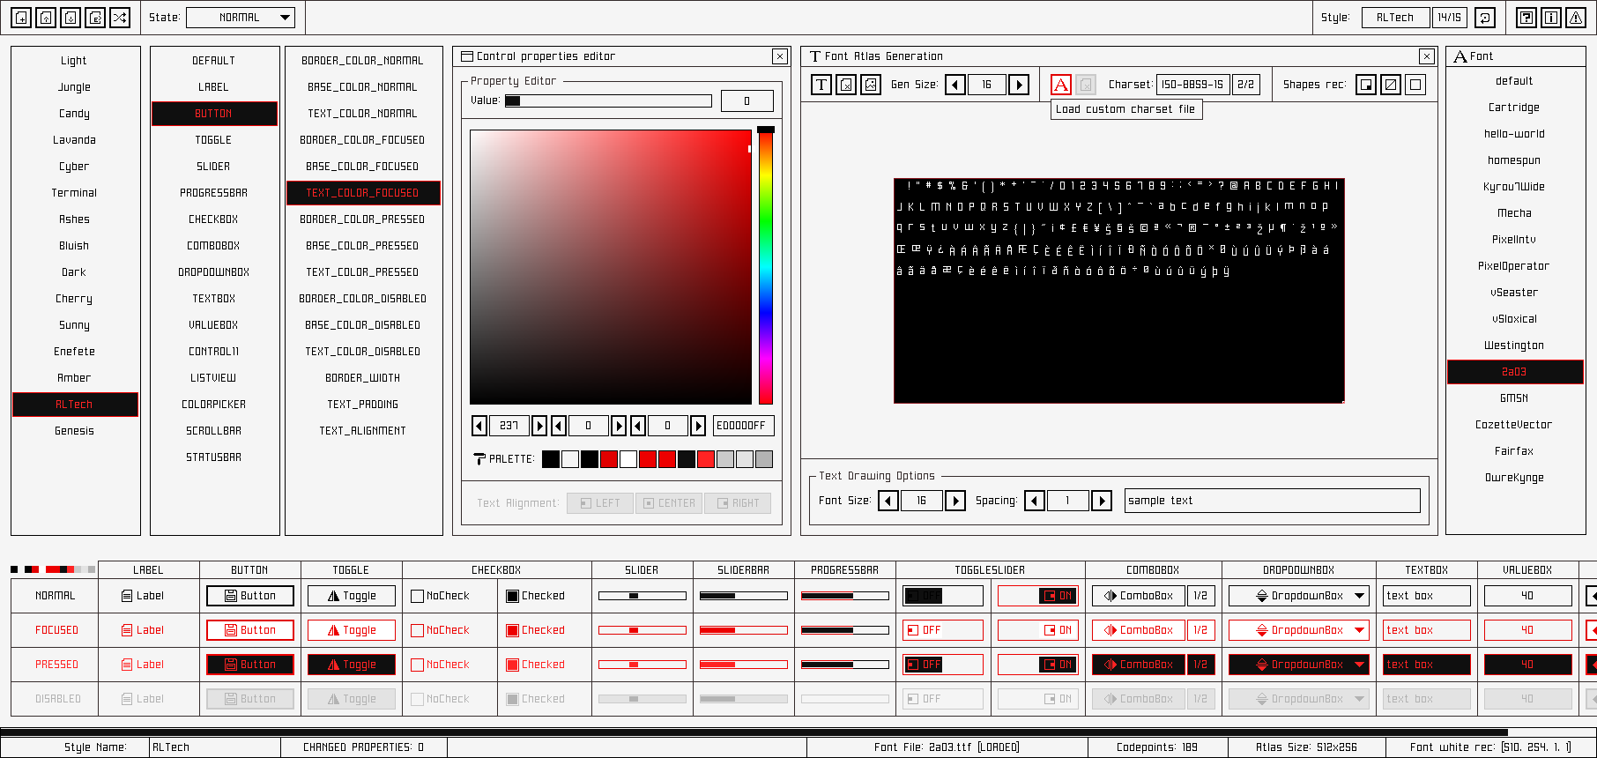Toggle the Toggle button in NORMAL row
1597x758 pixels.
351,596
